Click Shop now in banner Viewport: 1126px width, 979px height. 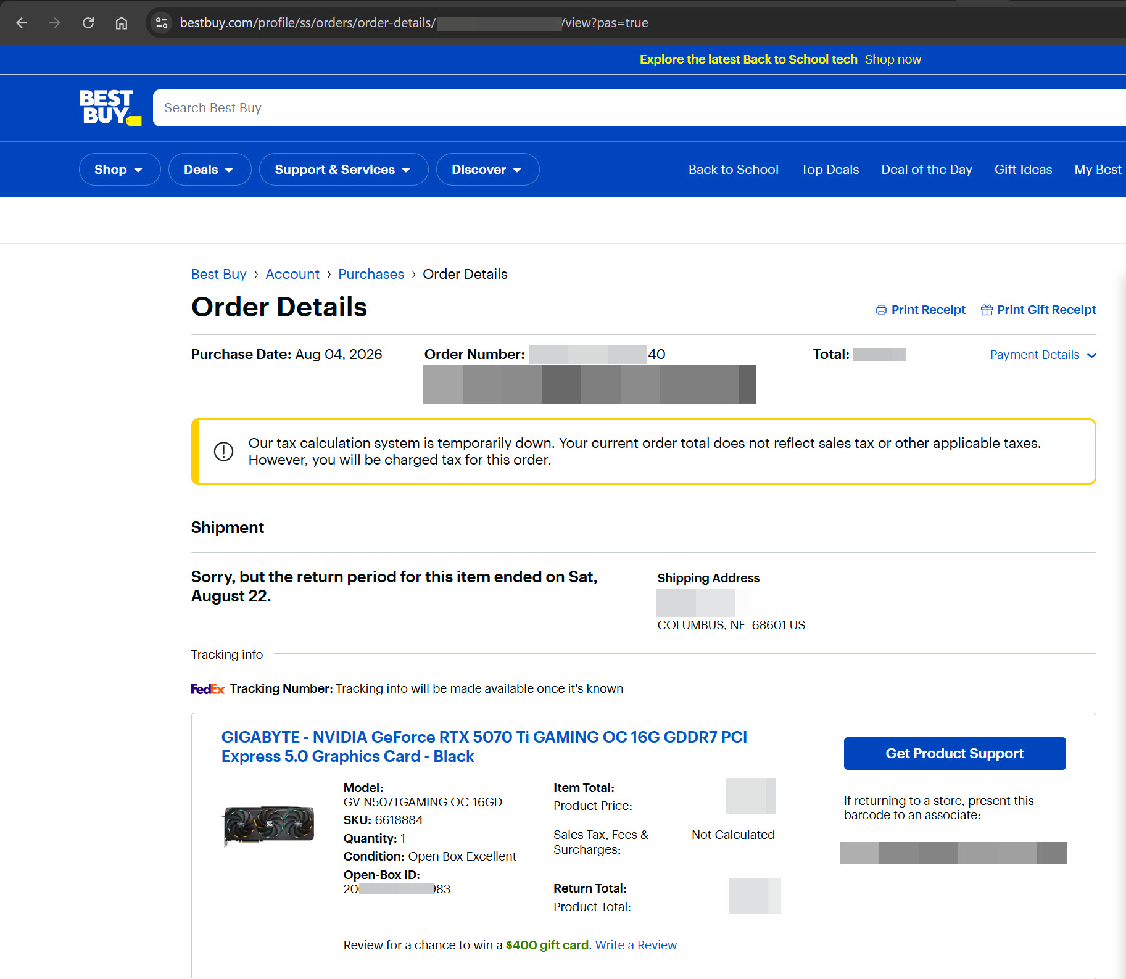coord(893,59)
